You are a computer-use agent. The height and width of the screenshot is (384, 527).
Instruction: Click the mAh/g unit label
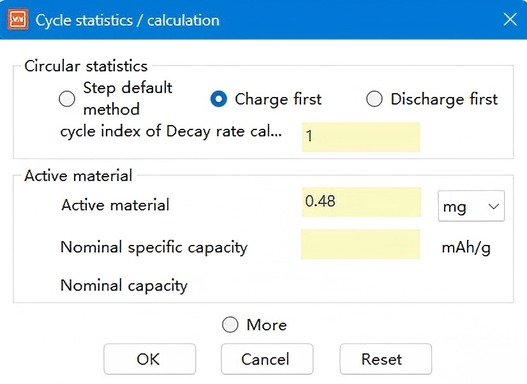click(466, 248)
